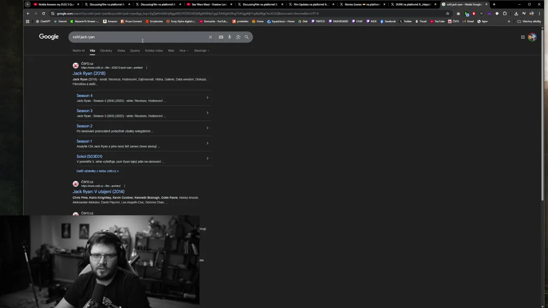The height and width of the screenshot is (308, 548).
Task: Select the Krátká videa search tab
Action: [x=154, y=50]
